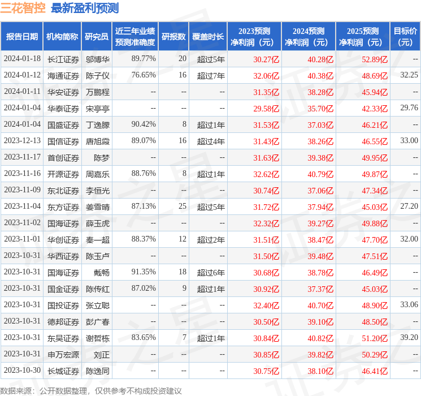421x396 pixels.
Task: Click the date 2023-12-13
Action: click(22, 140)
